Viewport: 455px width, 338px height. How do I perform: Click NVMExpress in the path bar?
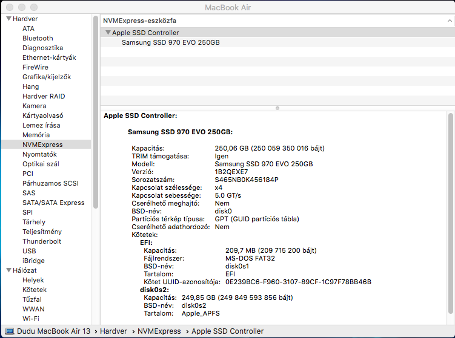click(x=159, y=331)
